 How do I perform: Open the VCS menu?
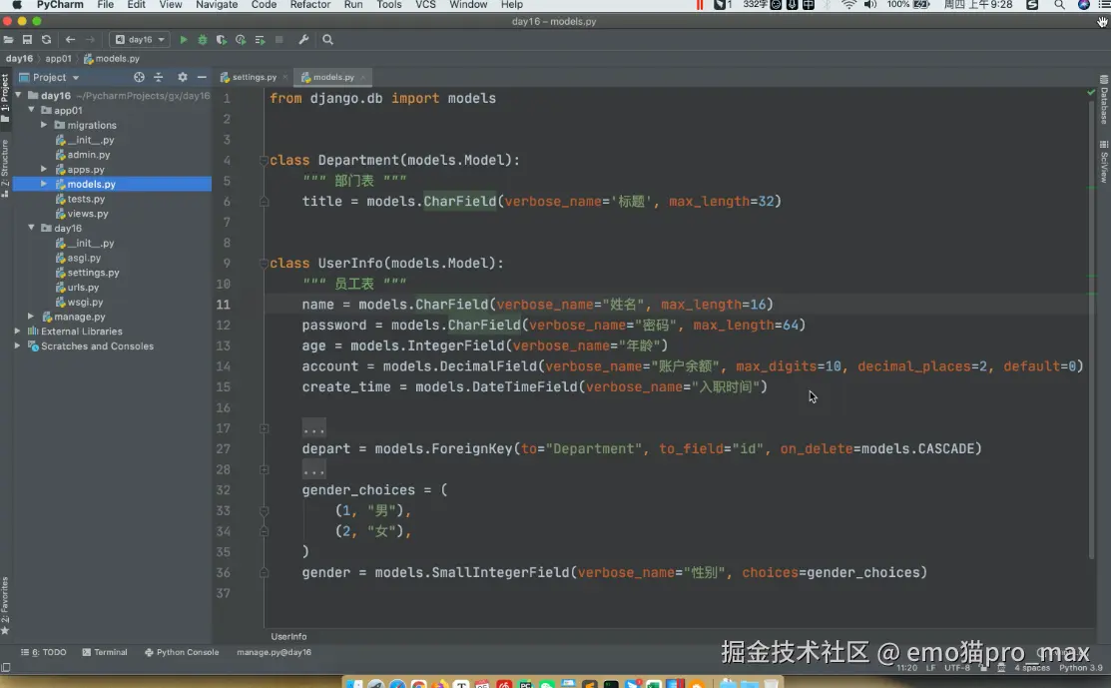click(x=425, y=5)
